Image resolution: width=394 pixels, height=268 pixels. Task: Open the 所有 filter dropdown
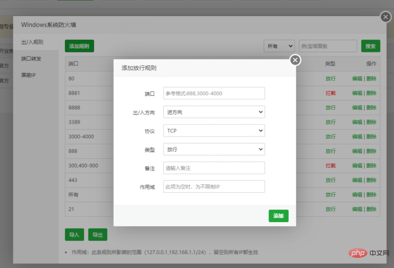pos(279,46)
